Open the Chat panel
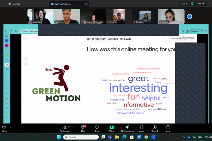Screen dimensions: 212x141 pos(83,128)
